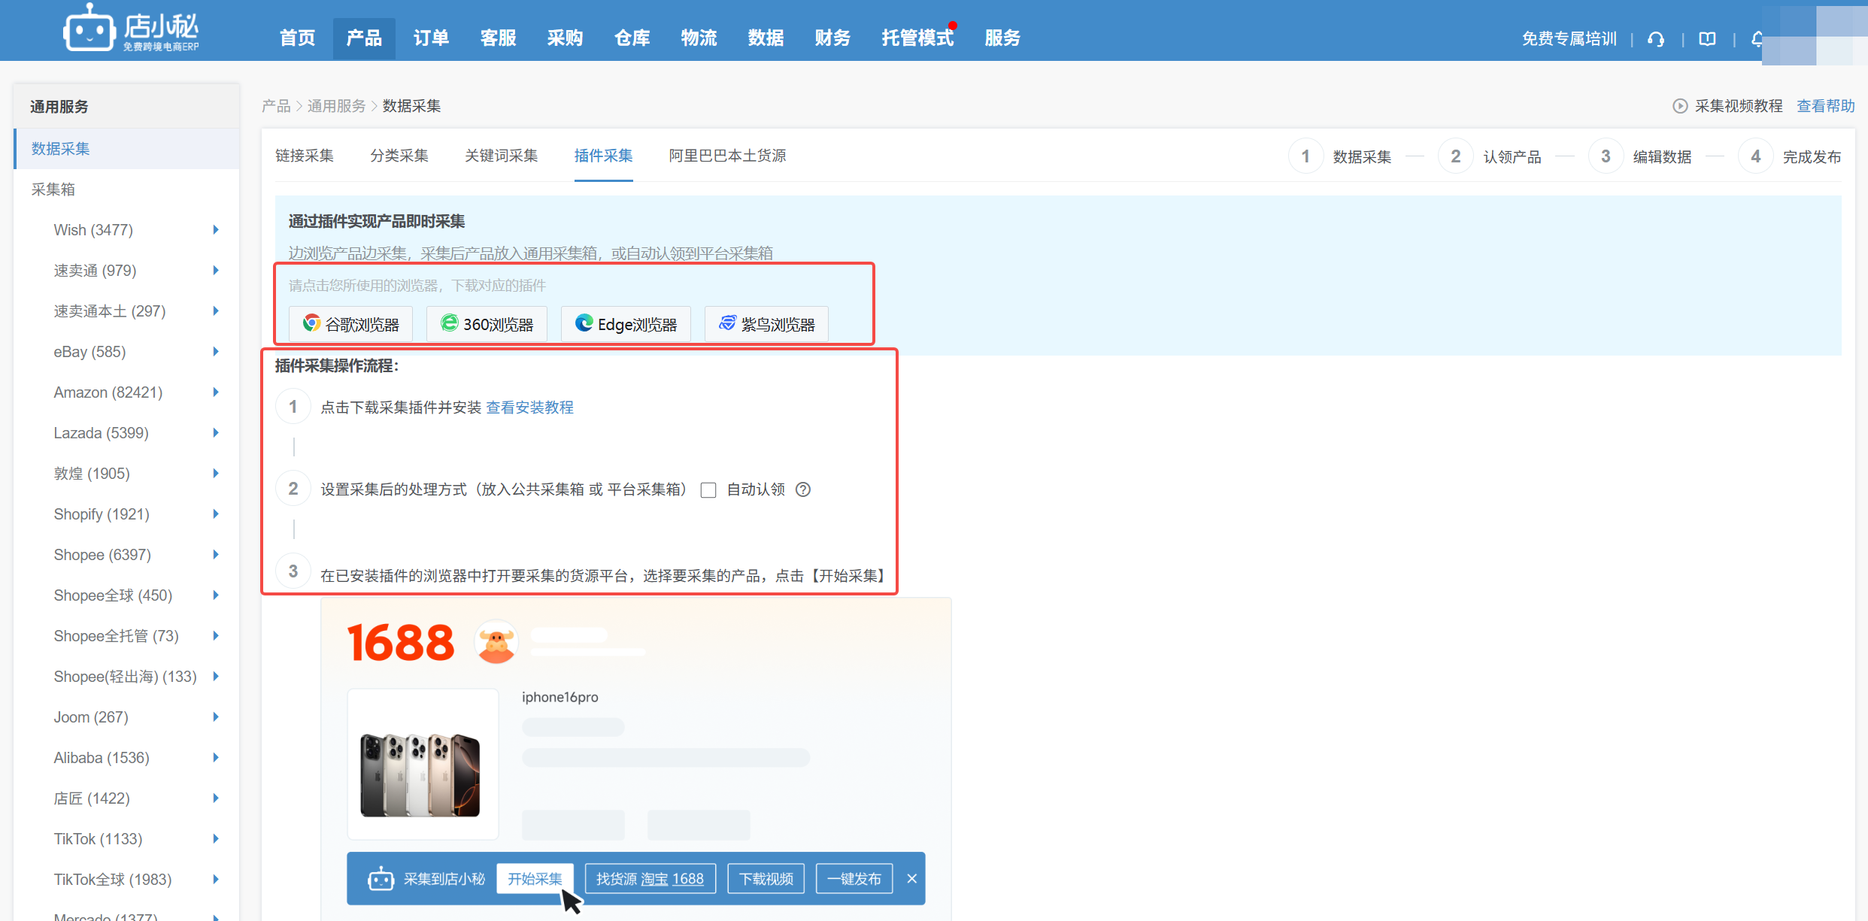1868x921 pixels.
Task: Click the ox mascot avatar icon
Action: tap(496, 642)
